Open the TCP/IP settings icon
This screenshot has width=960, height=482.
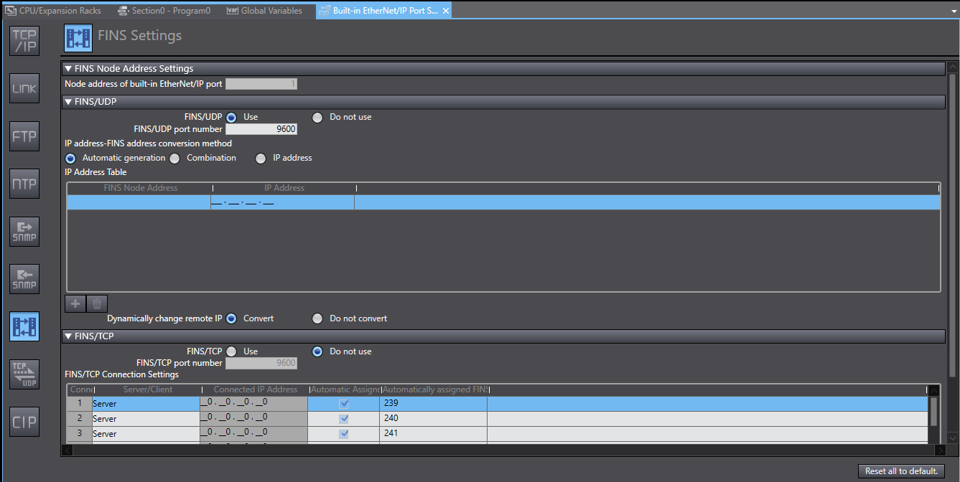[x=24, y=42]
